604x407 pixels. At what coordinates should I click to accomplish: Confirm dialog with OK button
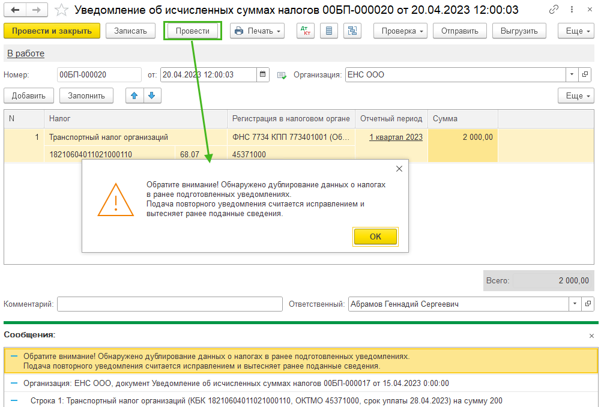pyautogui.click(x=375, y=237)
